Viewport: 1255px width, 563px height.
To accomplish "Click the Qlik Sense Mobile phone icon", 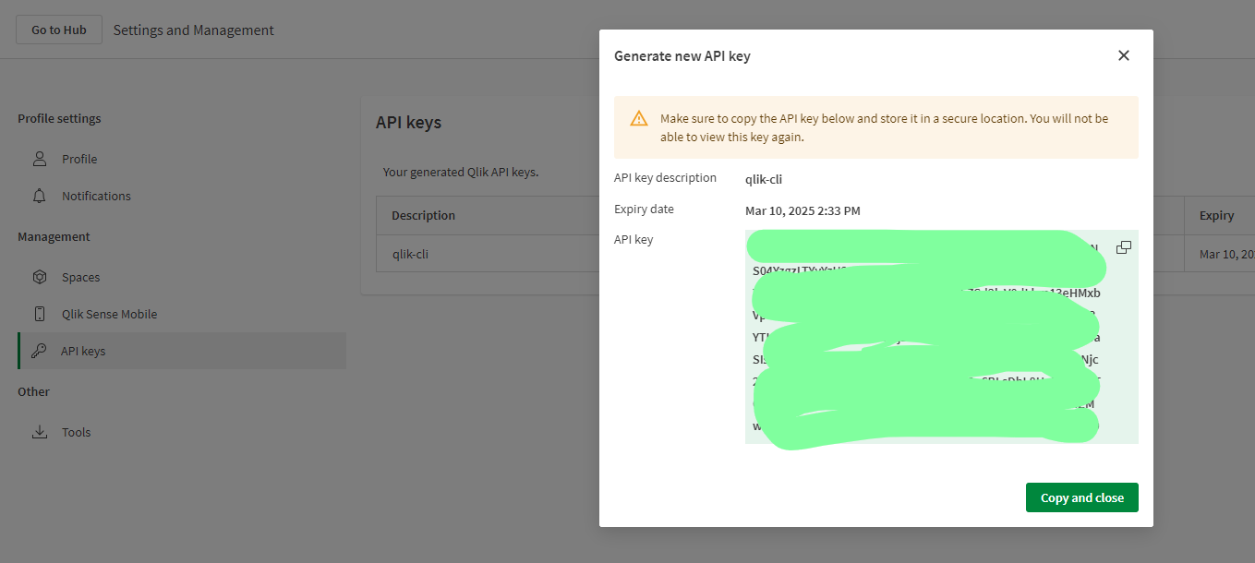I will point(40,314).
